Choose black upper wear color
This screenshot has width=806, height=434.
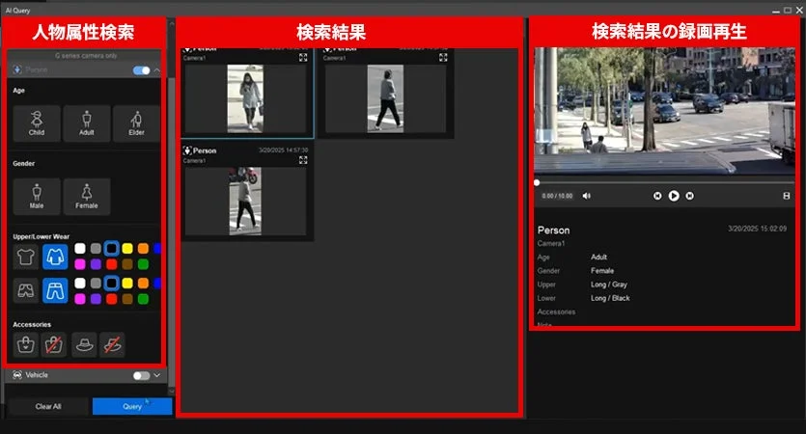coord(112,249)
